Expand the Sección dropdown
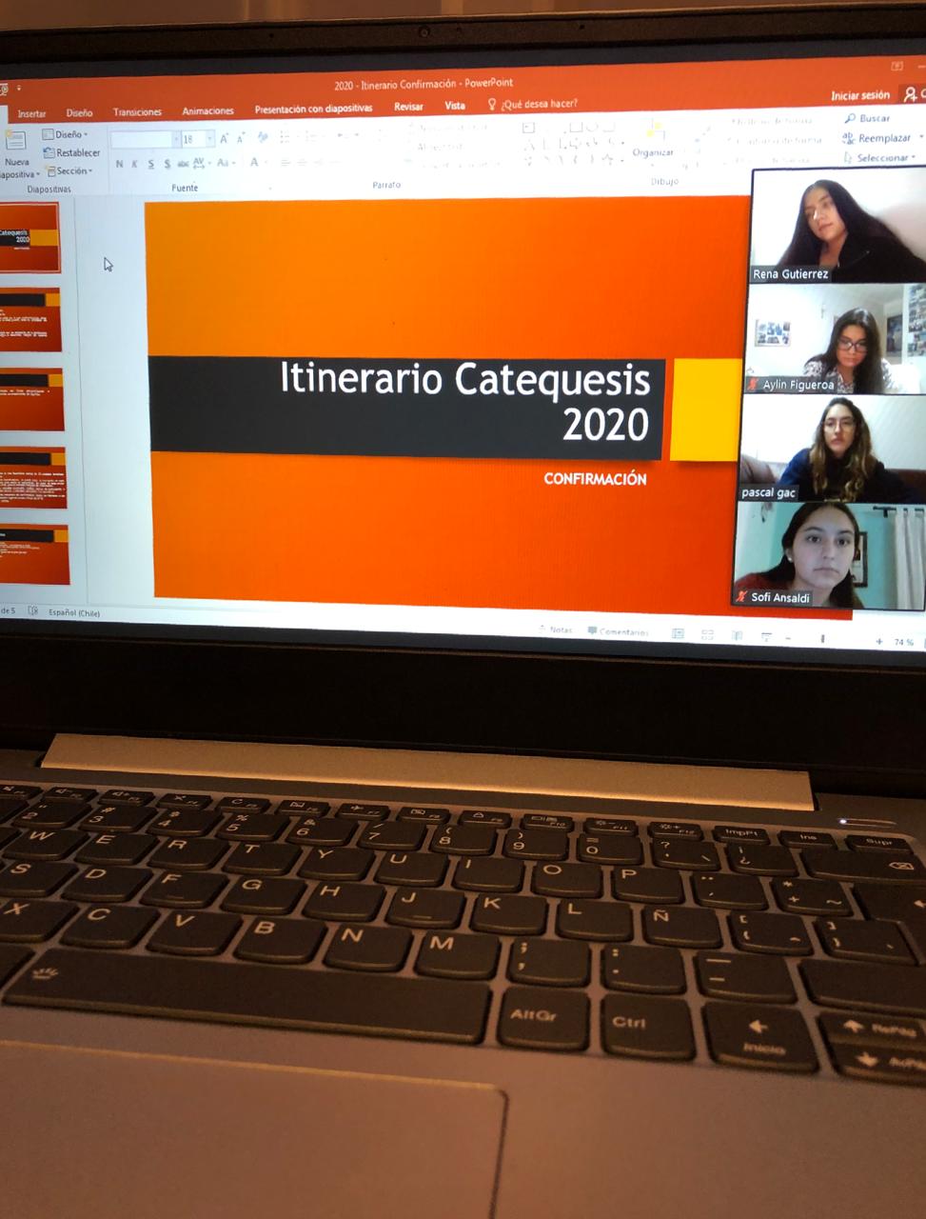The width and height of the screenshot is (926, 1219). [71, 171]
